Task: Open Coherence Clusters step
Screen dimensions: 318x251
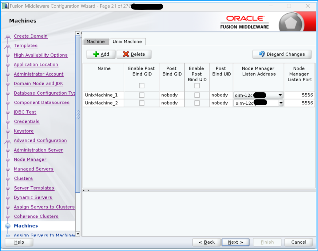Action: tap(36, 217)
